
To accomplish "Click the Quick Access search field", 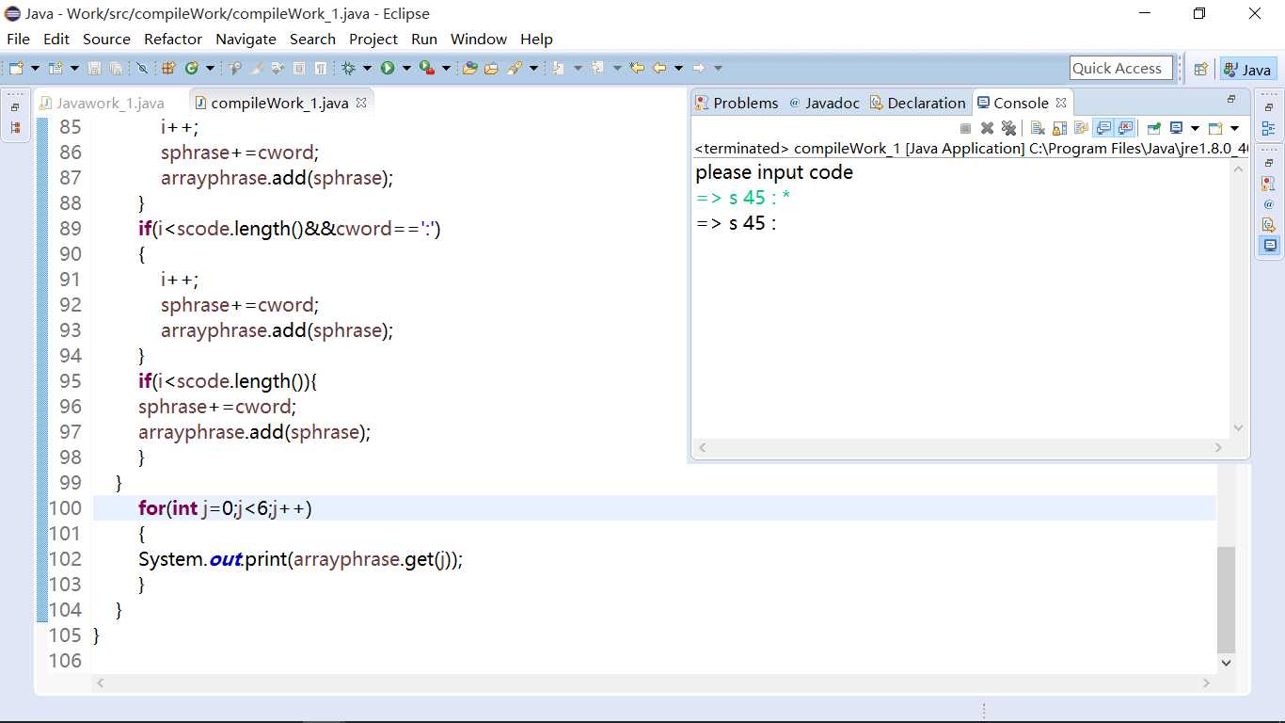I will [1121, 68].
